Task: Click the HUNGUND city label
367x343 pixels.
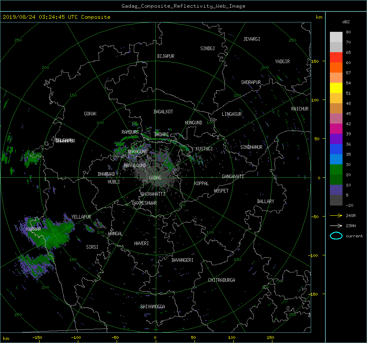Action: coord(193,123)
